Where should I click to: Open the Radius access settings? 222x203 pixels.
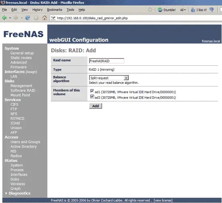point(16,156)
